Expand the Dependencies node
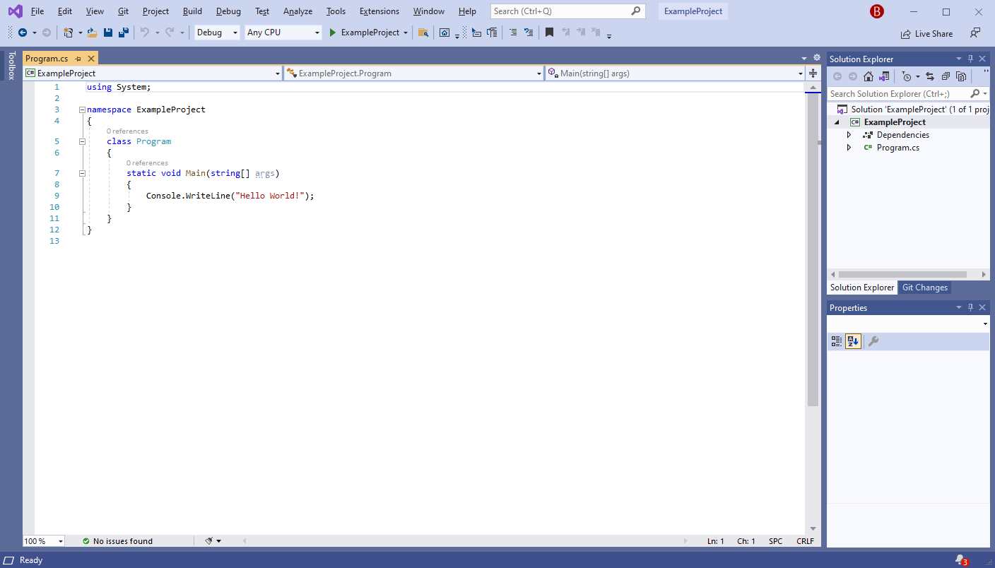Image resolution: width=995 pixels, height=568 pixels. coord(849,134)
